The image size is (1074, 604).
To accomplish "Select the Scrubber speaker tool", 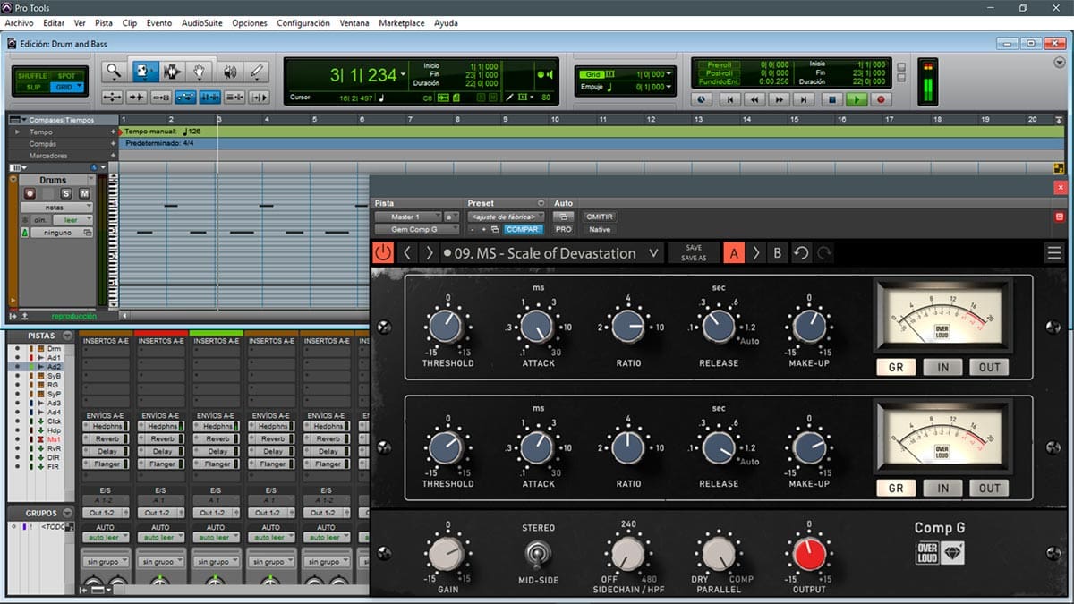I will pos(230,72).
